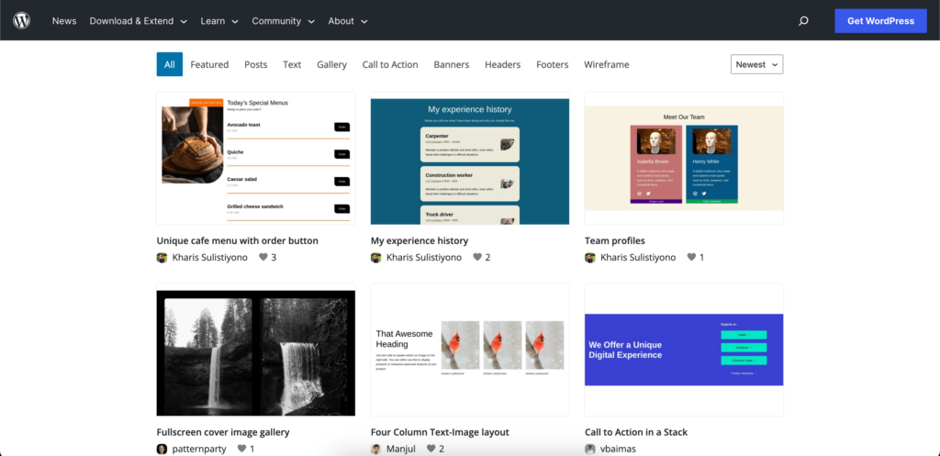This screenshot has width=940, height=456.
Task: Click the Get WordPress button
Action: coord(880,21)
